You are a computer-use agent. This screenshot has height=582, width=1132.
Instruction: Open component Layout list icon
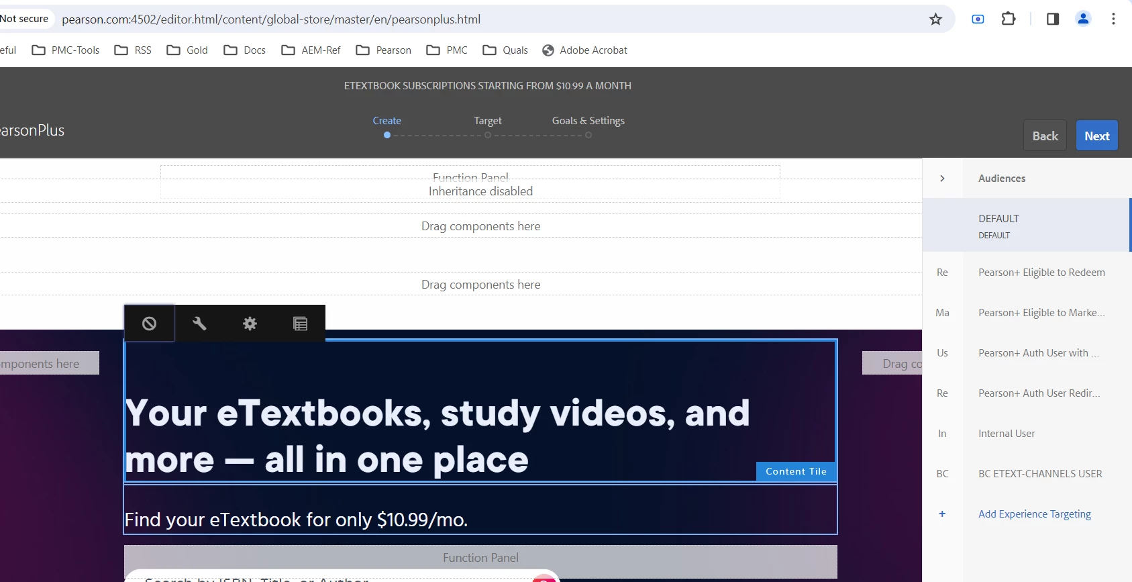tap(300, 324)
